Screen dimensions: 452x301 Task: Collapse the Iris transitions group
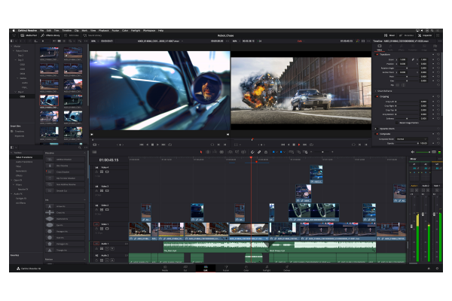pos(84,200)
